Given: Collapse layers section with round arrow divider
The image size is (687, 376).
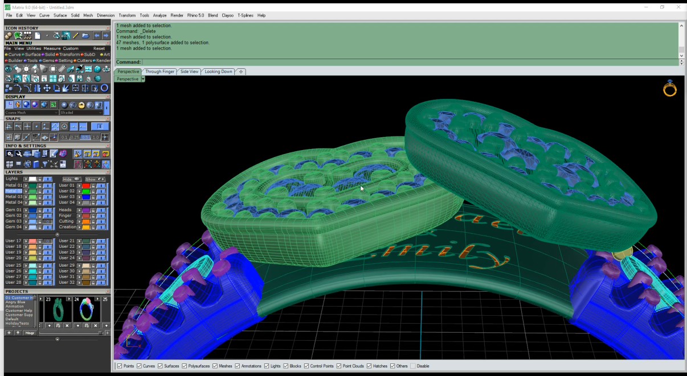Looking at the screenshot, I should pyautogui.click(x=57, y=234).
